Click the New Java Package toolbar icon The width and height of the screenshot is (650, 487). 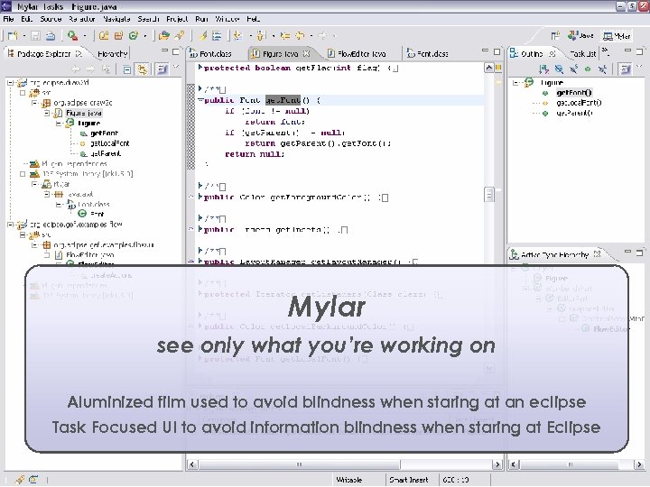click(118, 36)
